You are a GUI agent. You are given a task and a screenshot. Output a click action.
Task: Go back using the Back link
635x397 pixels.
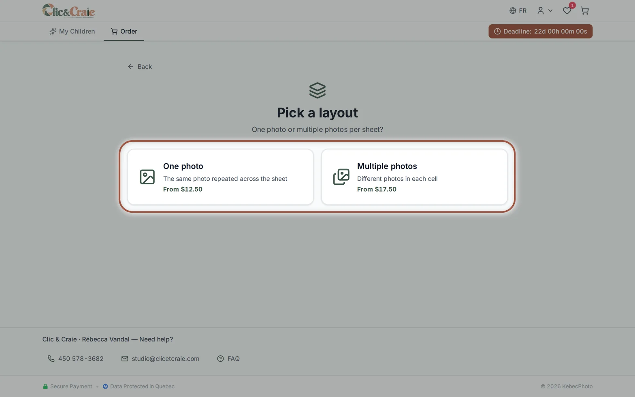pyautogui.click(x=140, y=66)
